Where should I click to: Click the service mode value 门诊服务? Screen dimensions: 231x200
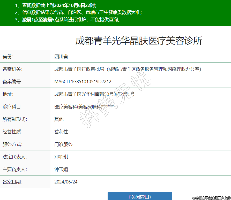point(63,144)
